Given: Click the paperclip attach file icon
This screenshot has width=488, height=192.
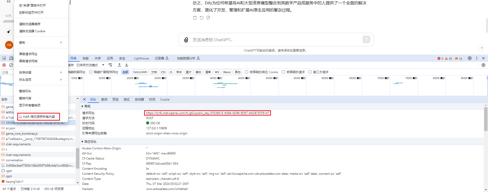Looking at the screenshot, I should tap(186, 40).
